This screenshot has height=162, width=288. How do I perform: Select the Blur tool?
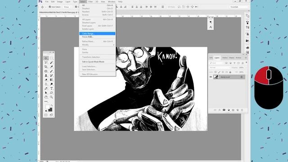46,84
